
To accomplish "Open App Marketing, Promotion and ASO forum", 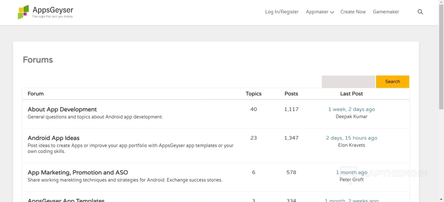I will [x=78, y=172].
